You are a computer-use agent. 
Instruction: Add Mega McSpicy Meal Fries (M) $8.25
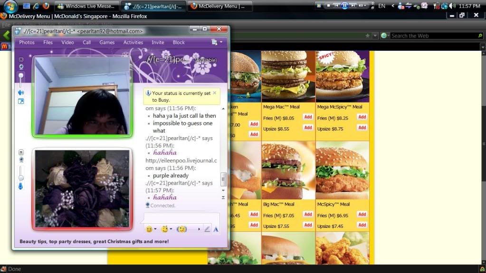click(x=362, y=117)
